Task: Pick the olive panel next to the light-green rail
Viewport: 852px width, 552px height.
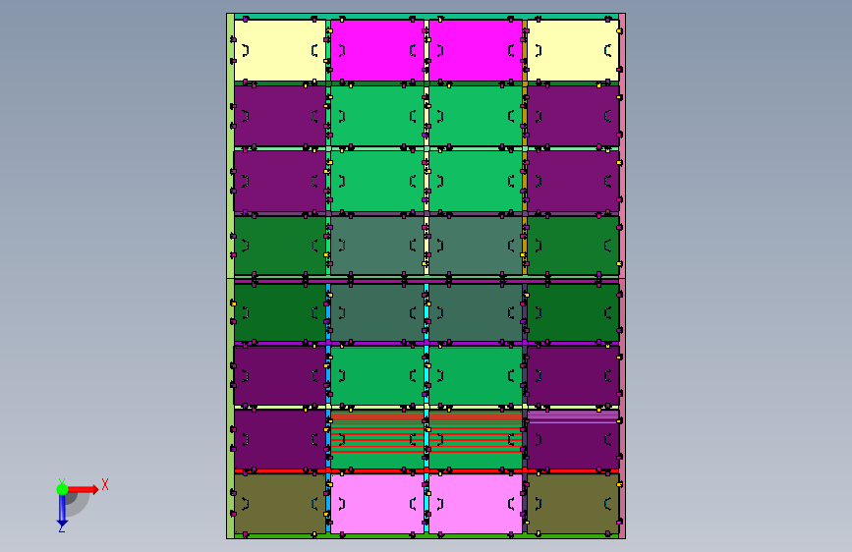Action: (280, 504)
